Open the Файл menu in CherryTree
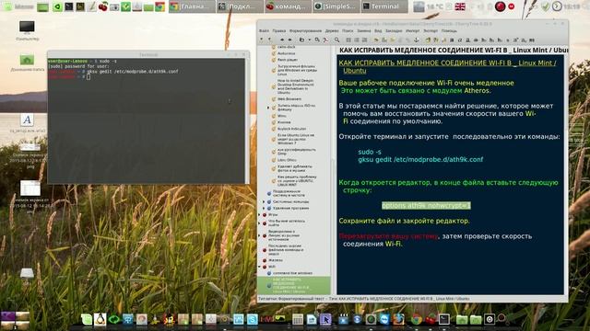Image resolution: width=590 pixels, height=331 pixels. click(x=265, y=30)
